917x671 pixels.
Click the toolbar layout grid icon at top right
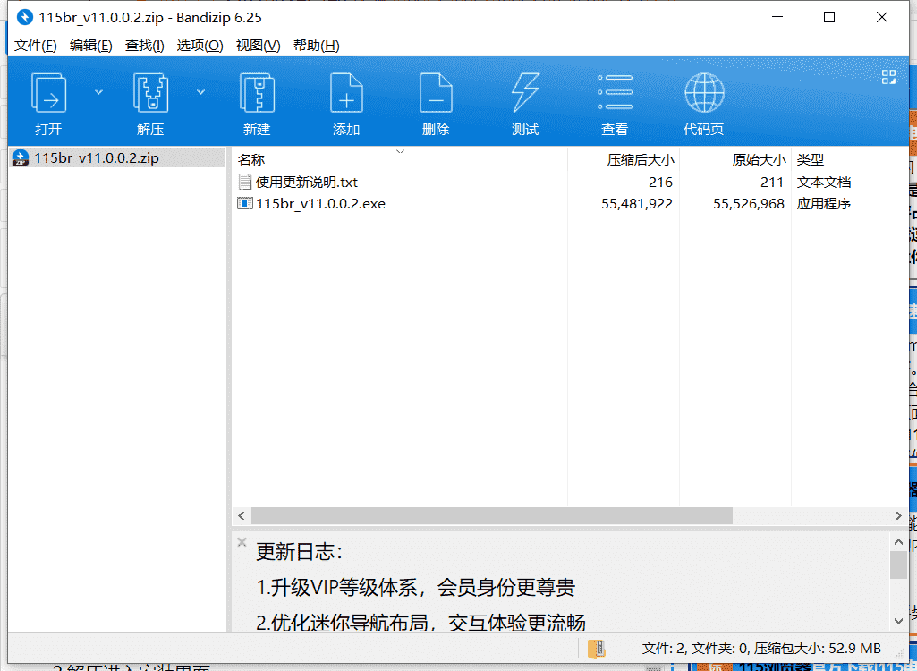click(x=889, y=77)
